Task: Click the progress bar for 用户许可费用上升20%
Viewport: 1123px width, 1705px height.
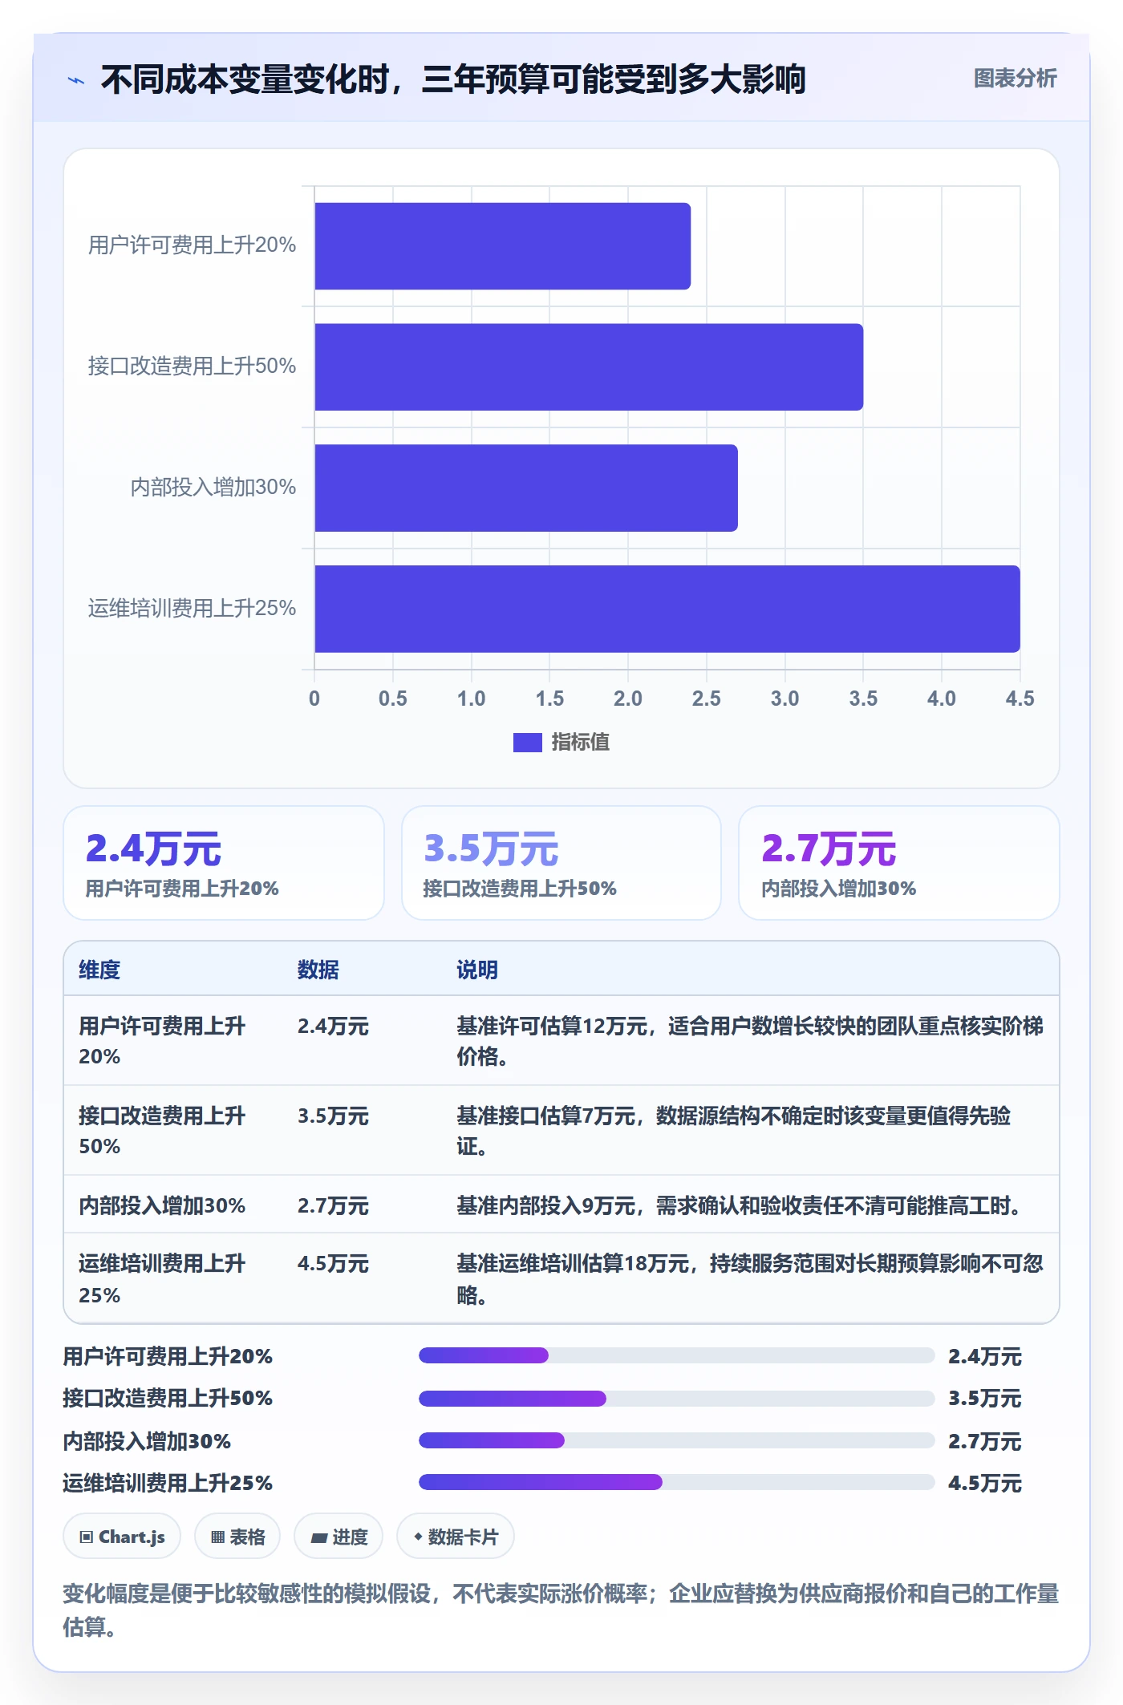Action: click(x=676, y=1355)
